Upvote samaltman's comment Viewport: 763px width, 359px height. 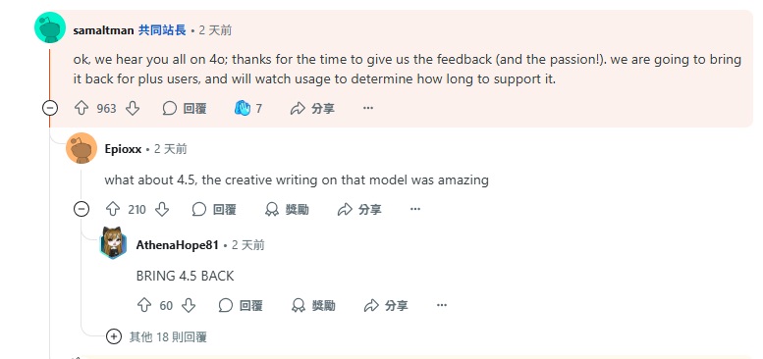[x=82, y=108]
